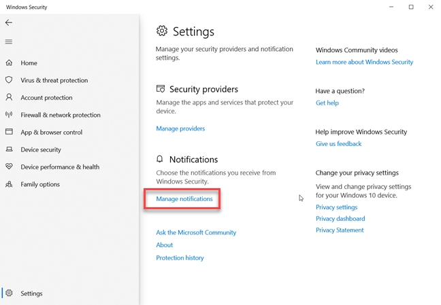Open Family options people icon
Viewport: 441px width, 305px height.
9,184
